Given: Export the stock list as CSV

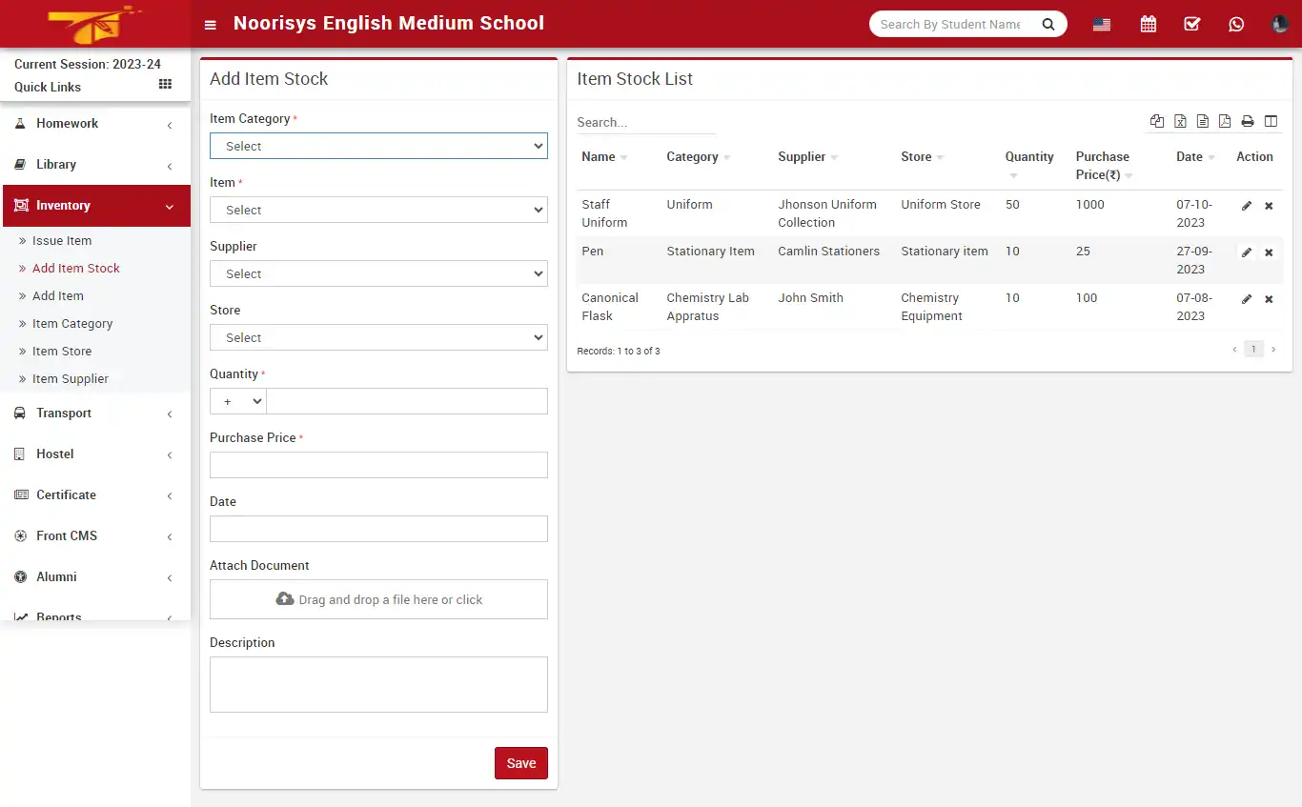Looking at the screenshot, I should tap(1203, 121).
